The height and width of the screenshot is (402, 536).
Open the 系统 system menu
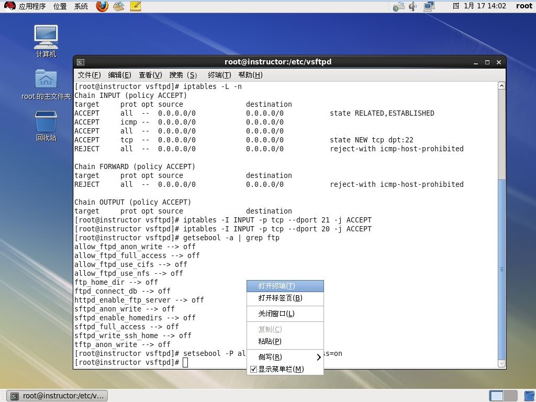click(x=81, y=6)
